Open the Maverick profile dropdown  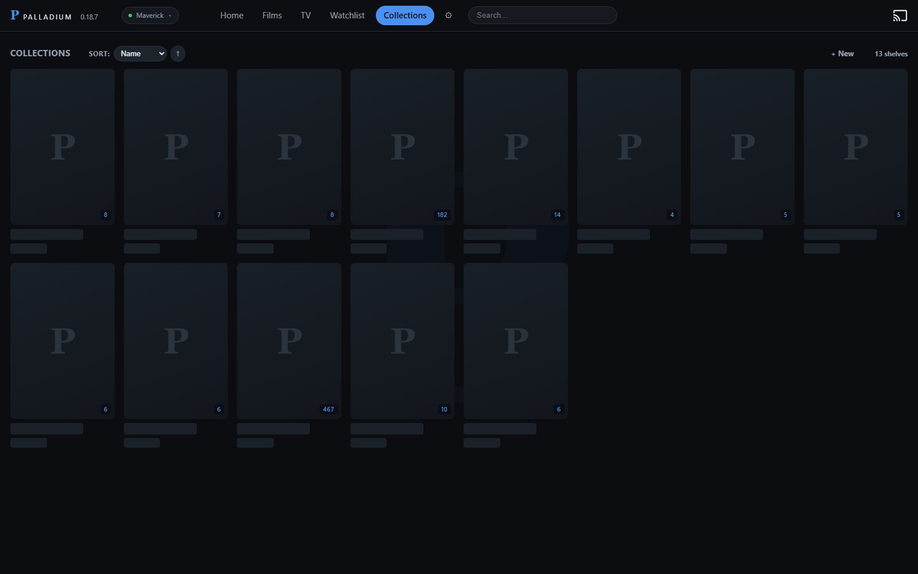150,15
